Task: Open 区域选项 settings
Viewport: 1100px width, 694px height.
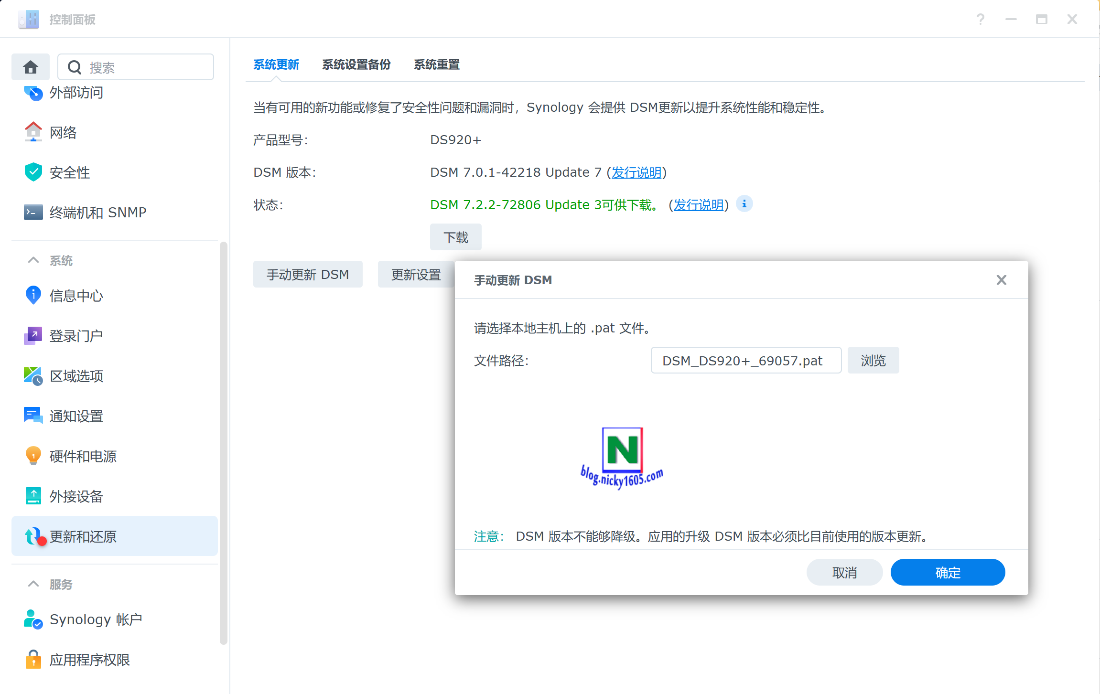Action: tap(76, 376)
